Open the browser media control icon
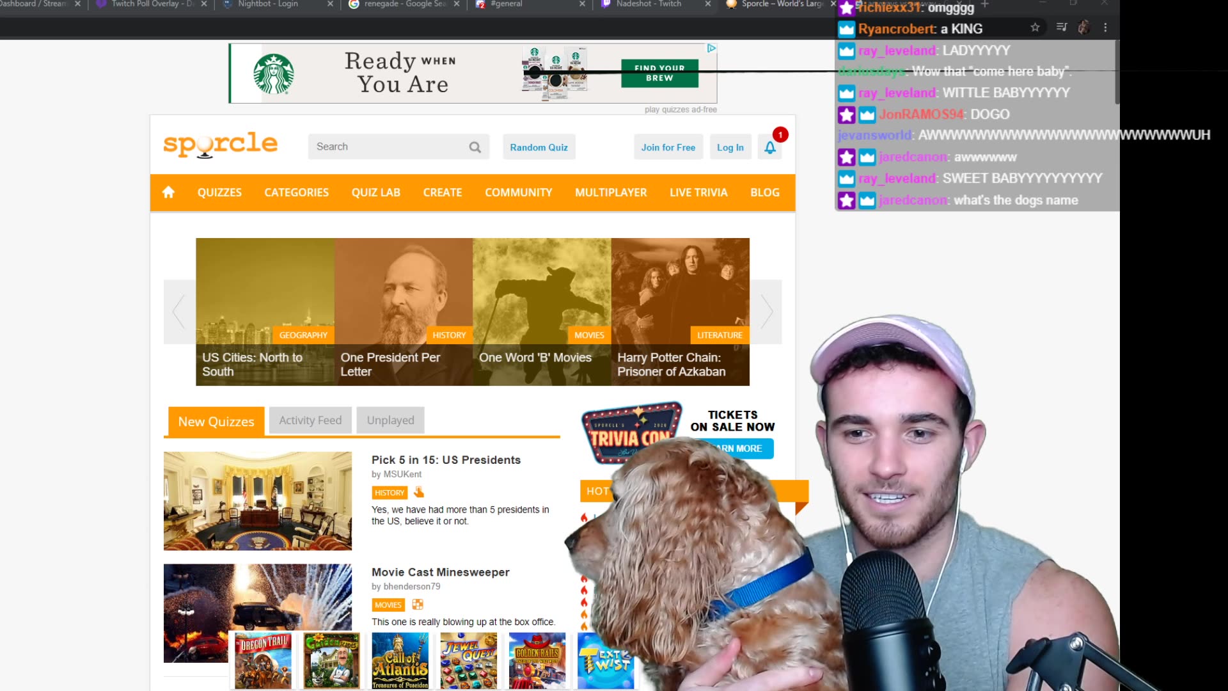The height and width of the screenshot is (691, 1228). click(x=1062, y=27)
